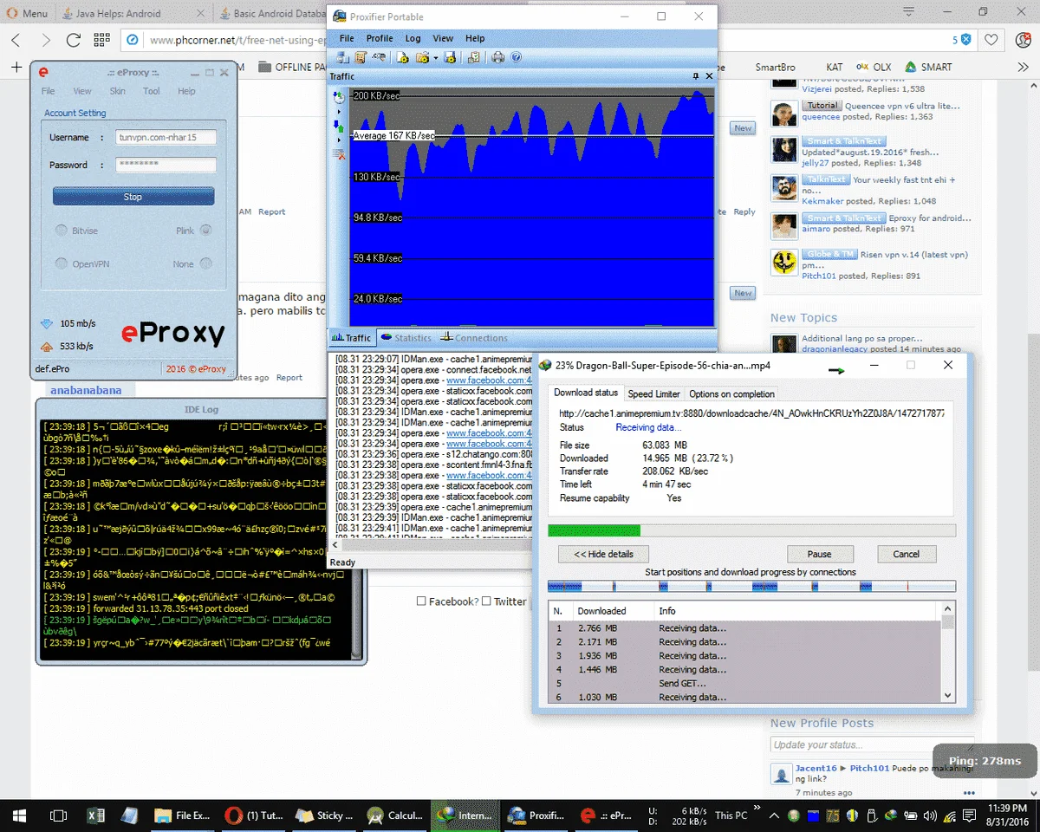Close the Proxifier Traffic pane
This screenshot has height=832, width=1040.
click(x=710, y=76)
